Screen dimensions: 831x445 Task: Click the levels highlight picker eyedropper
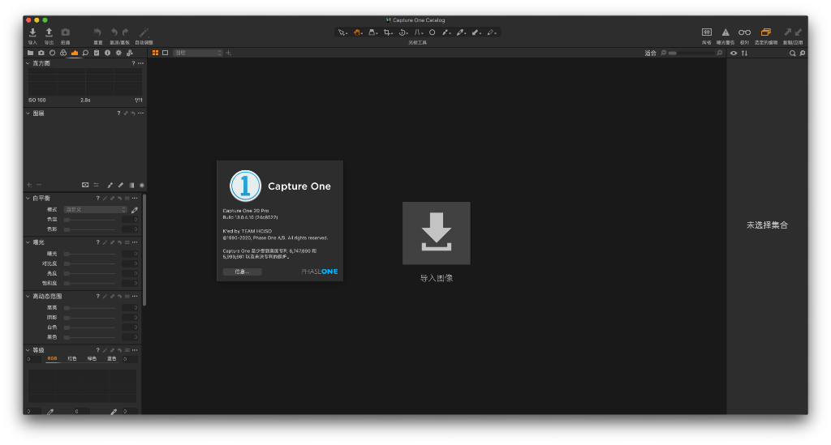(x=114, y=411)
